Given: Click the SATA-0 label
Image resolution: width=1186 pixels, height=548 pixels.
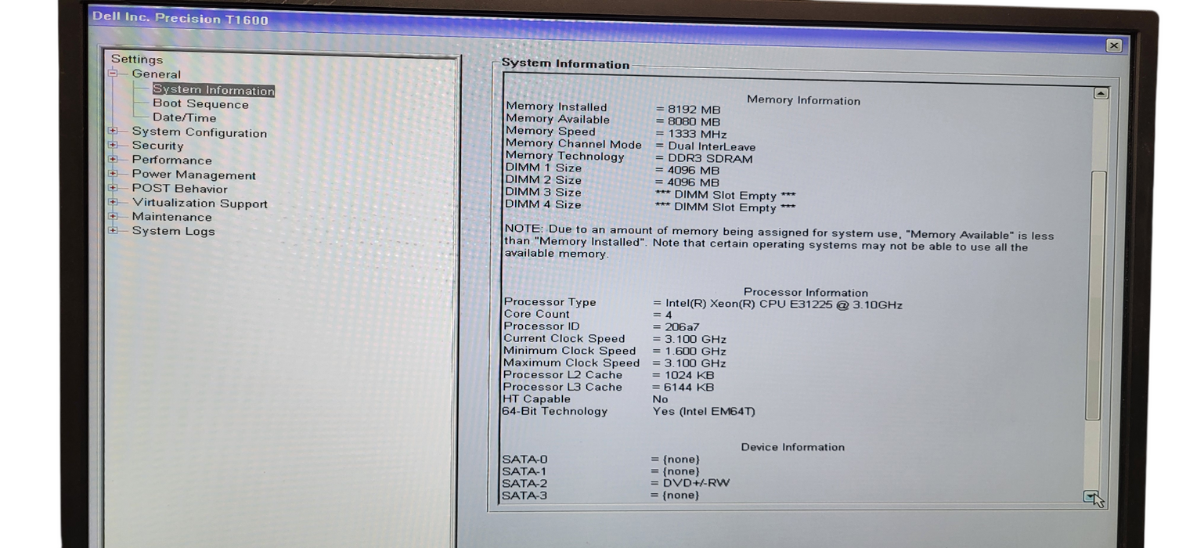Looking at the screenshot, I should click(524, 460).
